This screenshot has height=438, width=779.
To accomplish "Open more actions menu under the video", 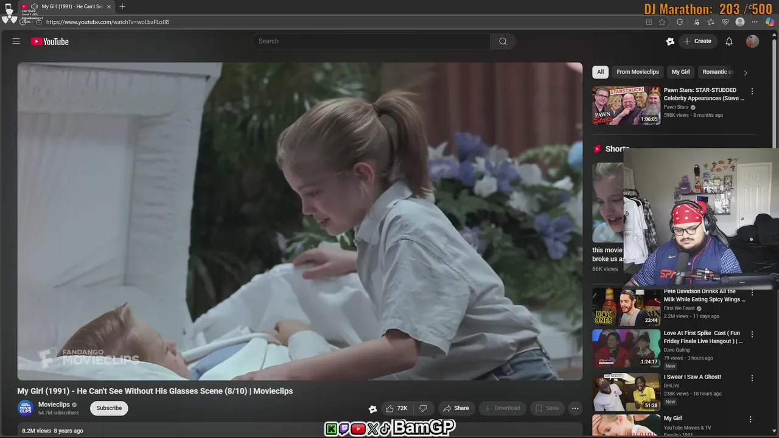I will click(x=575, y=408).
